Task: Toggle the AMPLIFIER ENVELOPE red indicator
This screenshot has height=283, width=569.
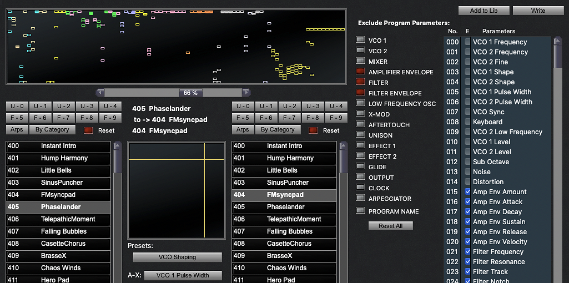Action: (x=360, y=71)
